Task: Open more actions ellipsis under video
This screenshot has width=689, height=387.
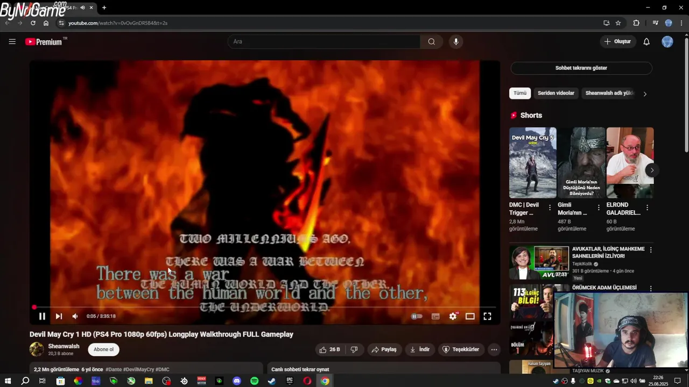Action: [x=494, y=349]
